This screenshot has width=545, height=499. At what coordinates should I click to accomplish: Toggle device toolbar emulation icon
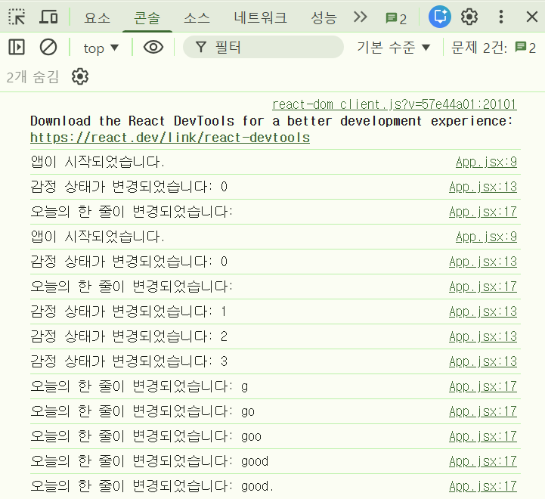48,17
